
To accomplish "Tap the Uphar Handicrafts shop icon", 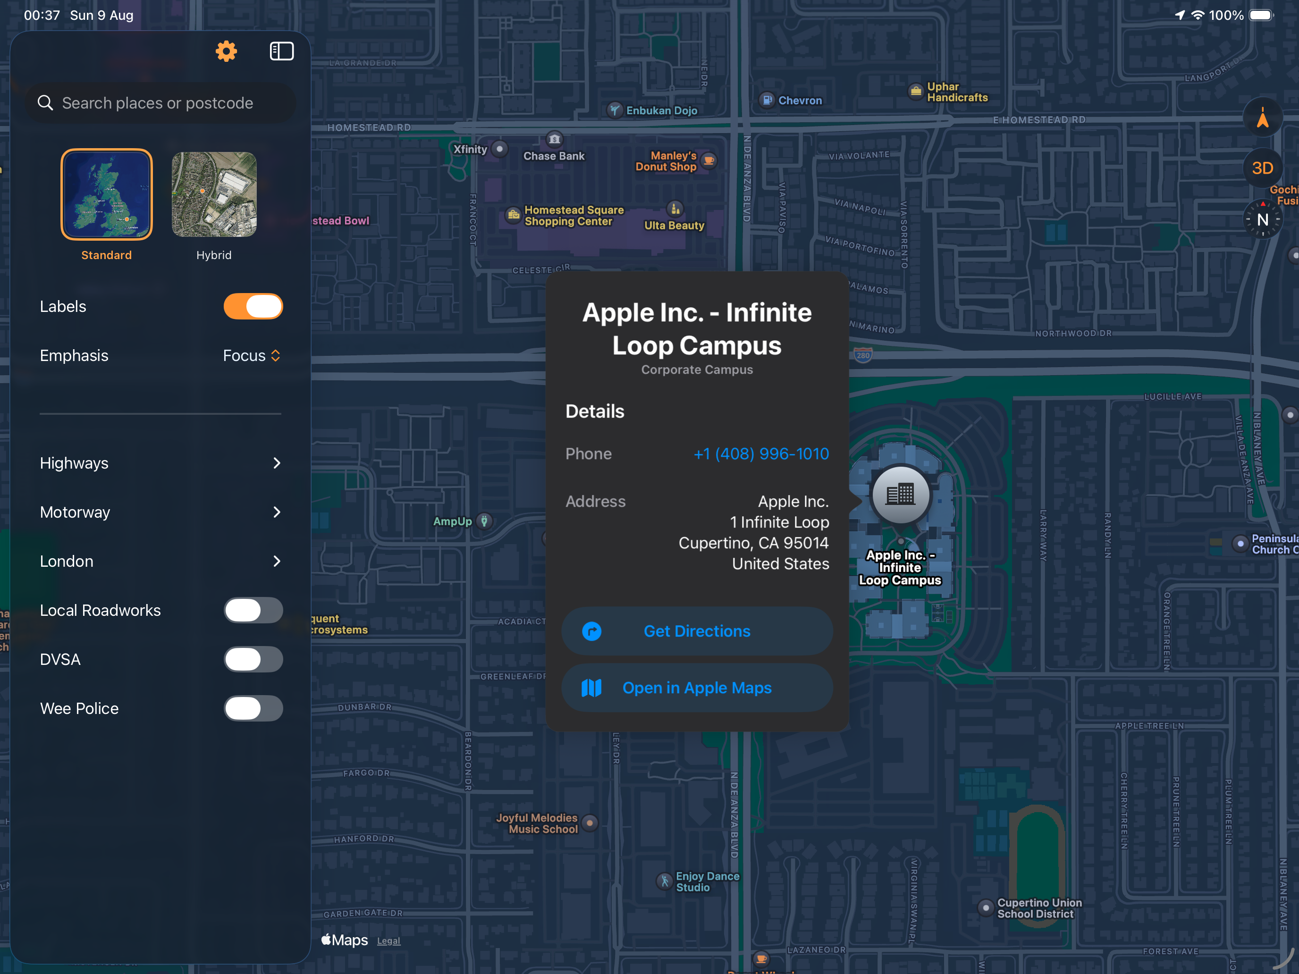I will (x=916, y=92).
